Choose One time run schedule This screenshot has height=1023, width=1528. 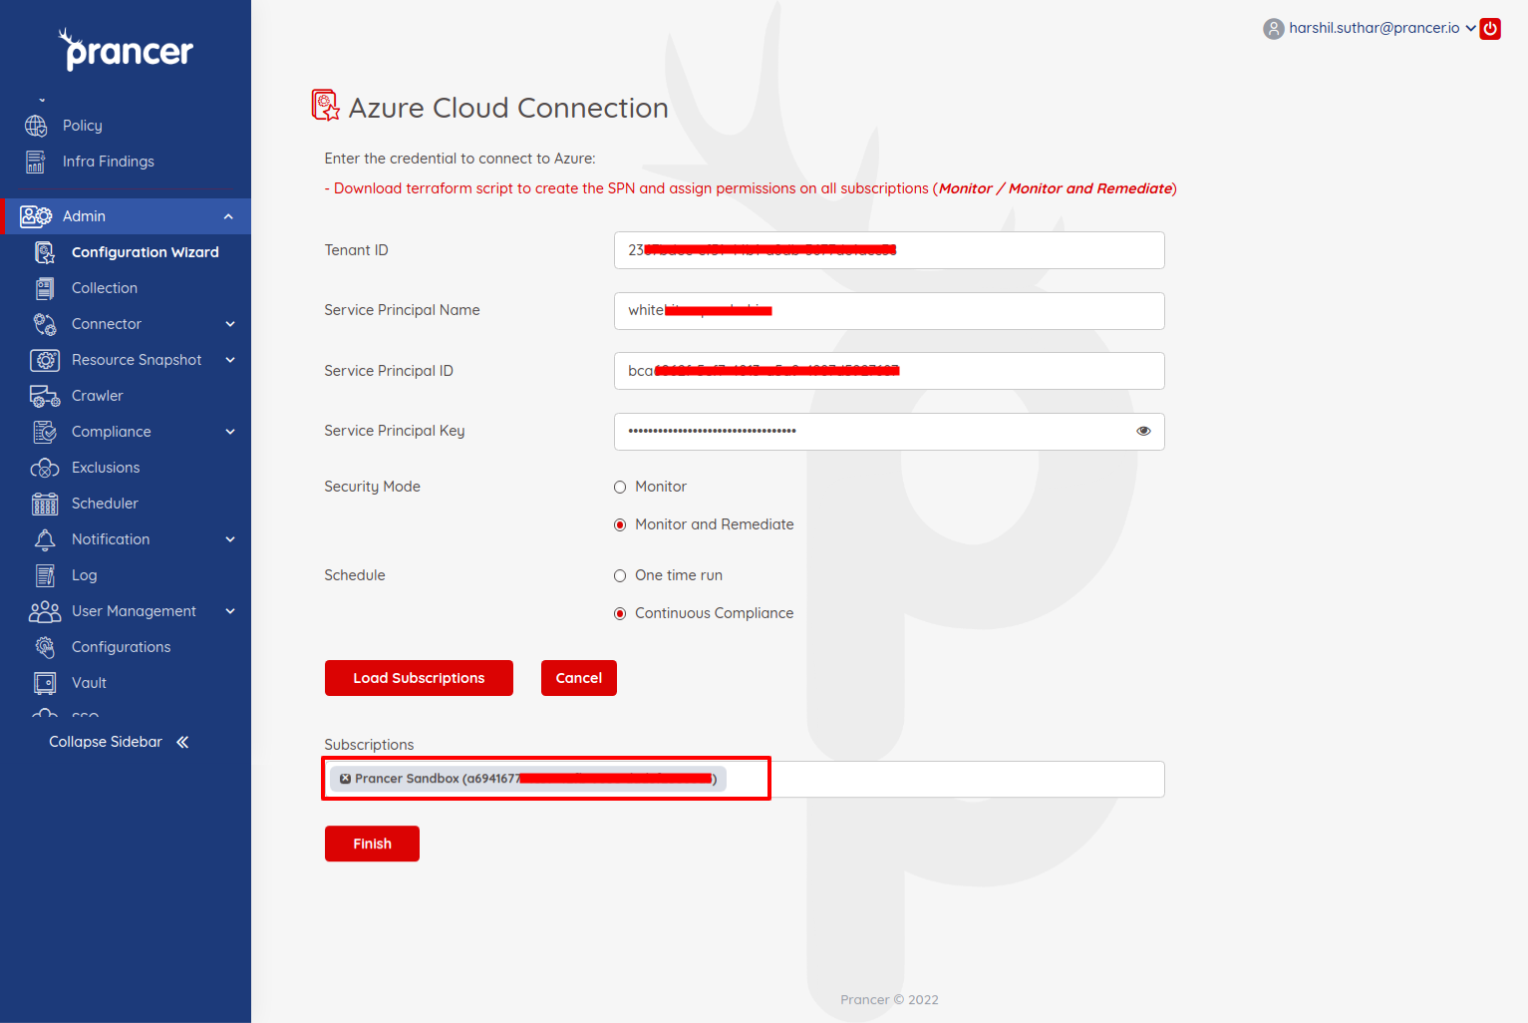[620, 575]
